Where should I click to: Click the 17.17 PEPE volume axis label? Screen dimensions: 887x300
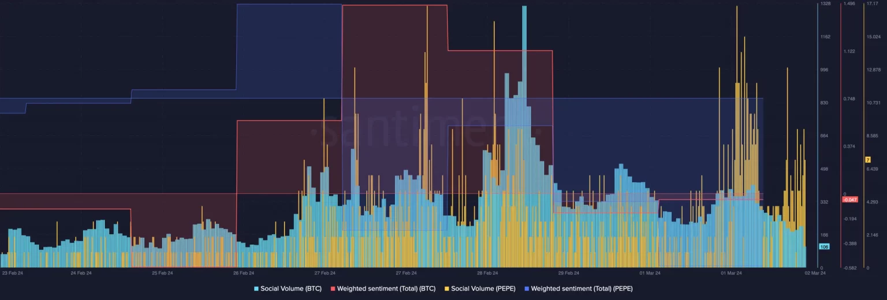(x=872, y=4)
